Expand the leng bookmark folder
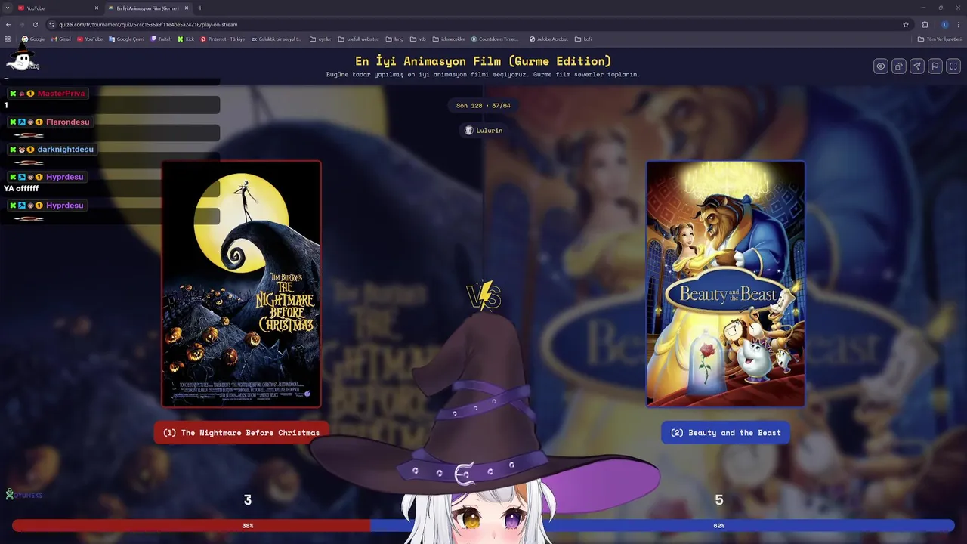967x544 pixels. click(x=394, y=39)
